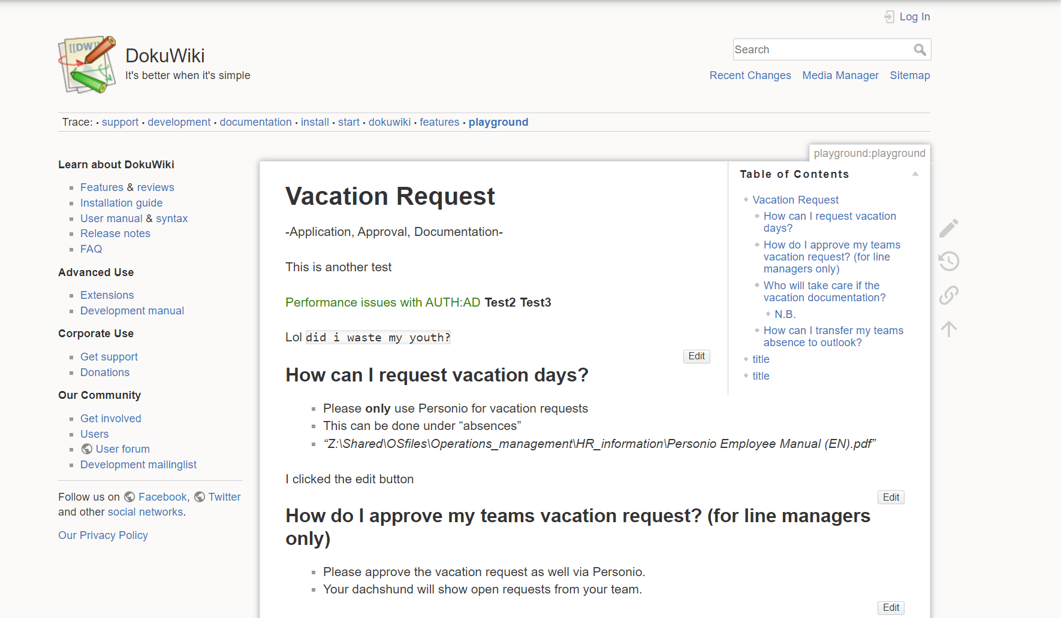This screenshot has height=618, width=1061.
Task: Open Features link in sidebar
Action: coord(102,187)
